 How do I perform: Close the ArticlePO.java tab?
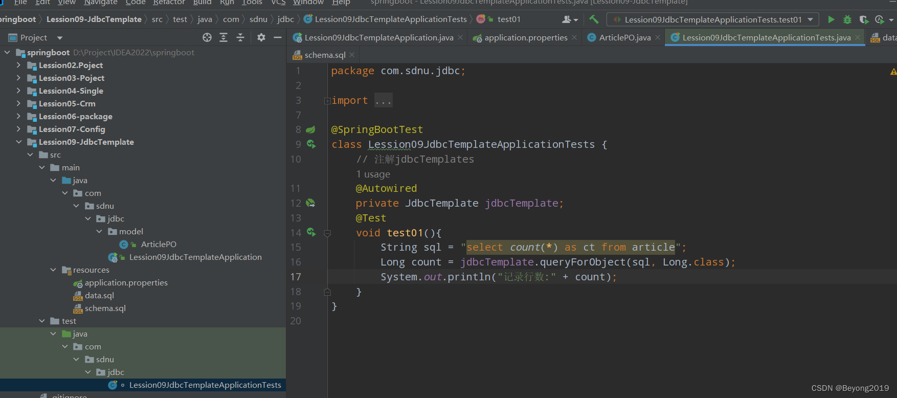point(658,37)
